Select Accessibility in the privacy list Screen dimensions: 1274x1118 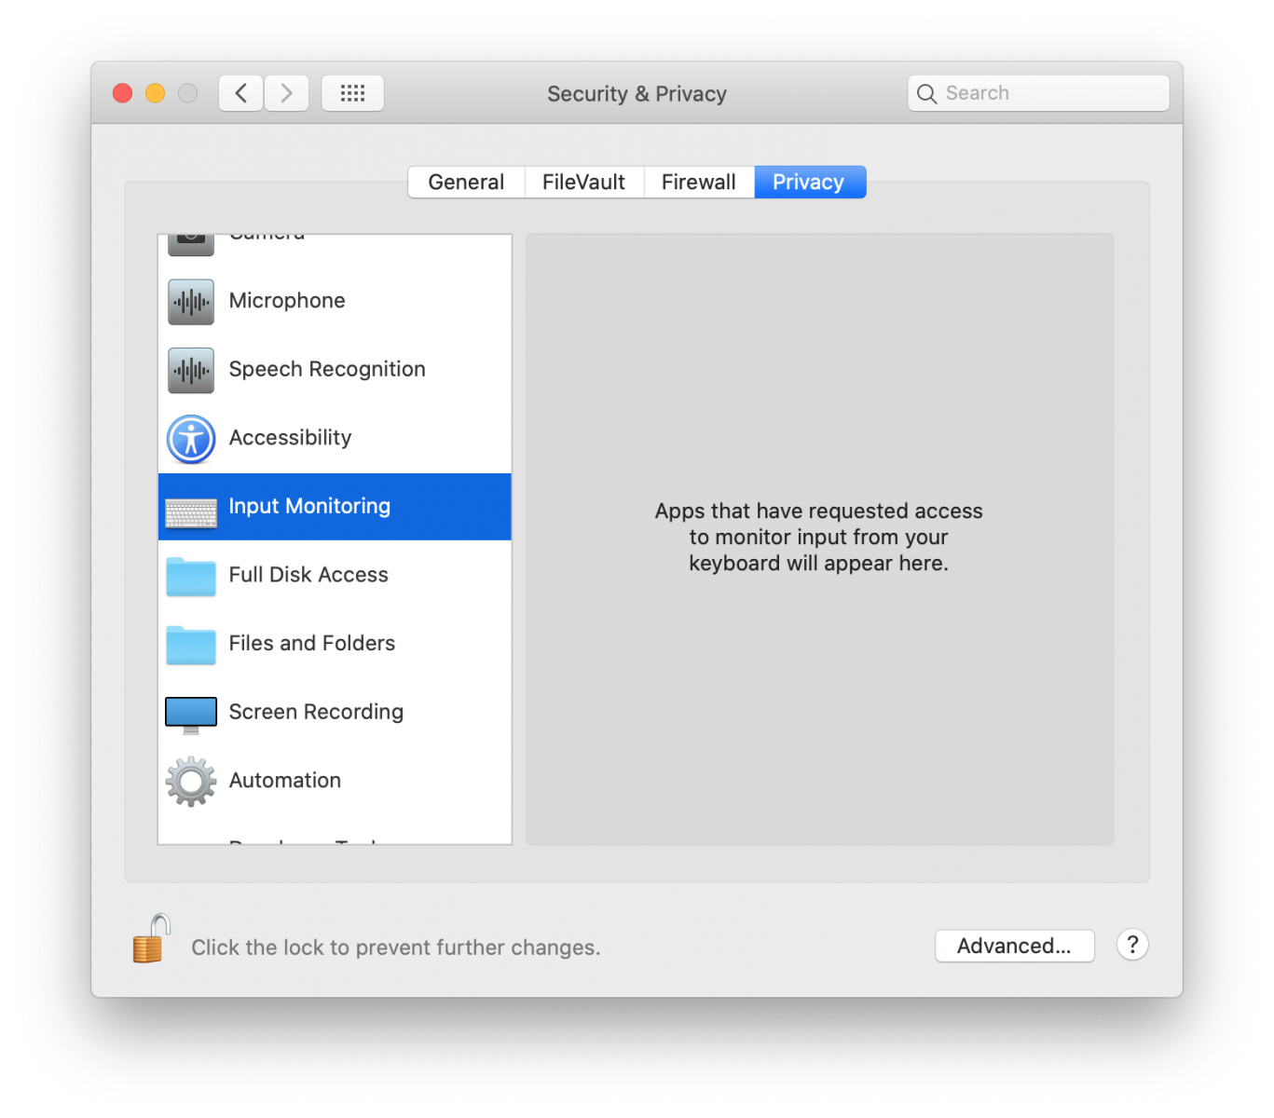pos(335,438)
